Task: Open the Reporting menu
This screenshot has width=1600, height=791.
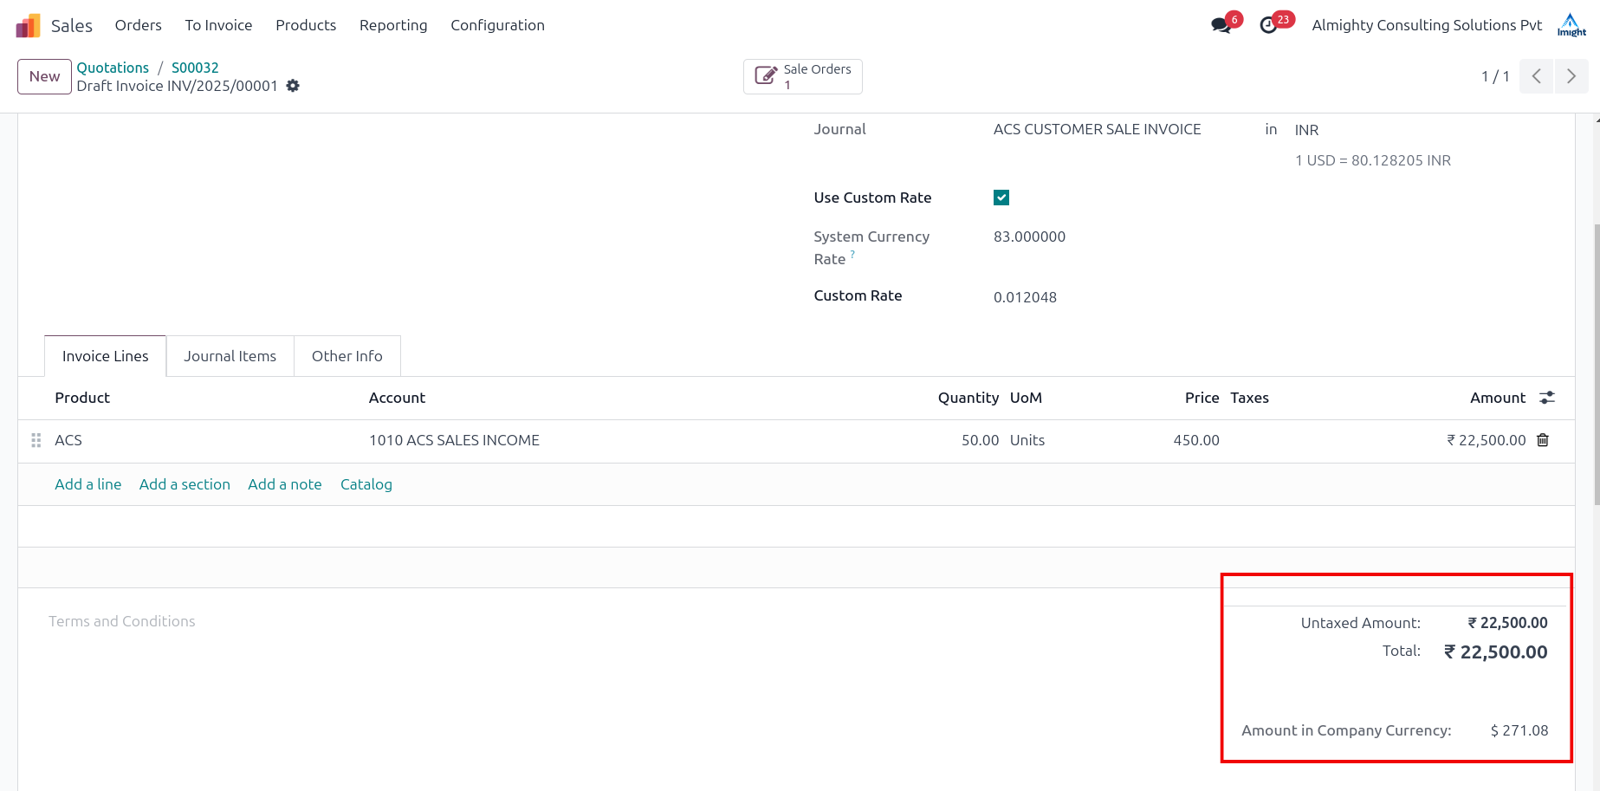Action: click(393, 25)
